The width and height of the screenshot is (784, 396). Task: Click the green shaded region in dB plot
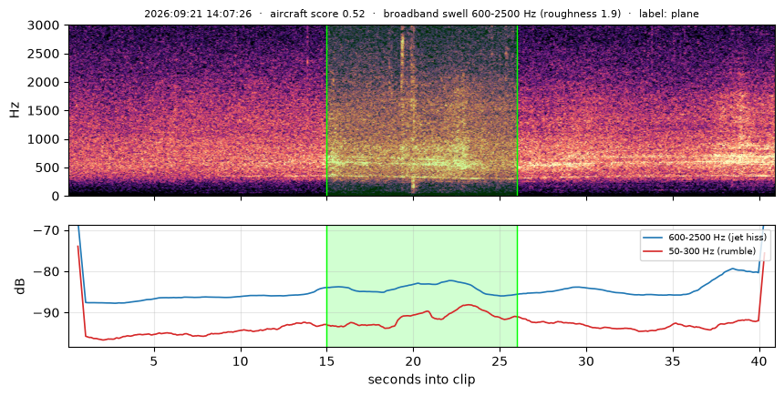click(x=422, y=286)
